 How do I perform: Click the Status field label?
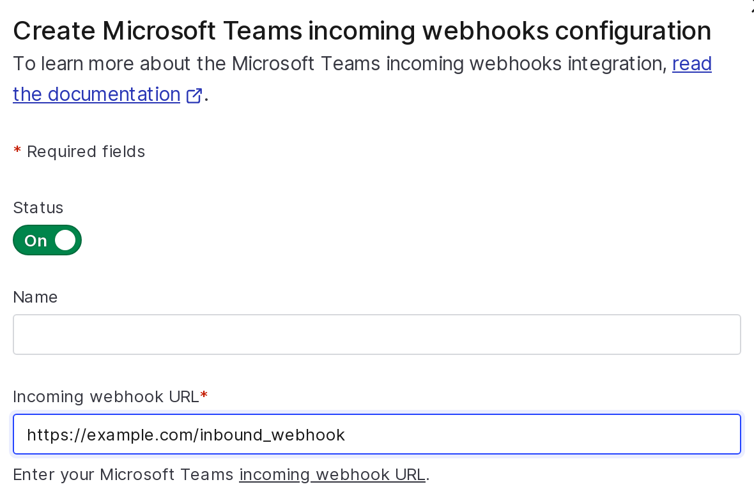click(38, 207)
